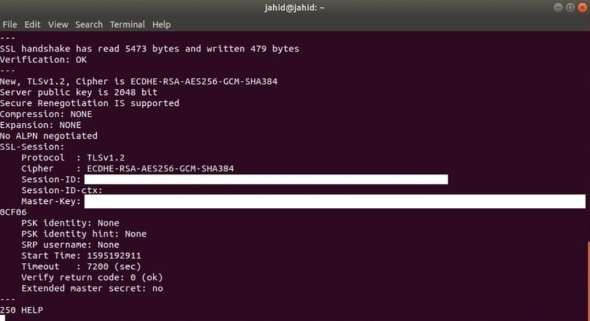Open the File menu
The width and height of the screenshot is (590, 321).
(9, 24)
